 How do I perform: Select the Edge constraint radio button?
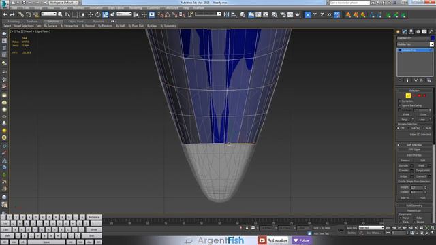pyautogui.click(x=415, y=218)
